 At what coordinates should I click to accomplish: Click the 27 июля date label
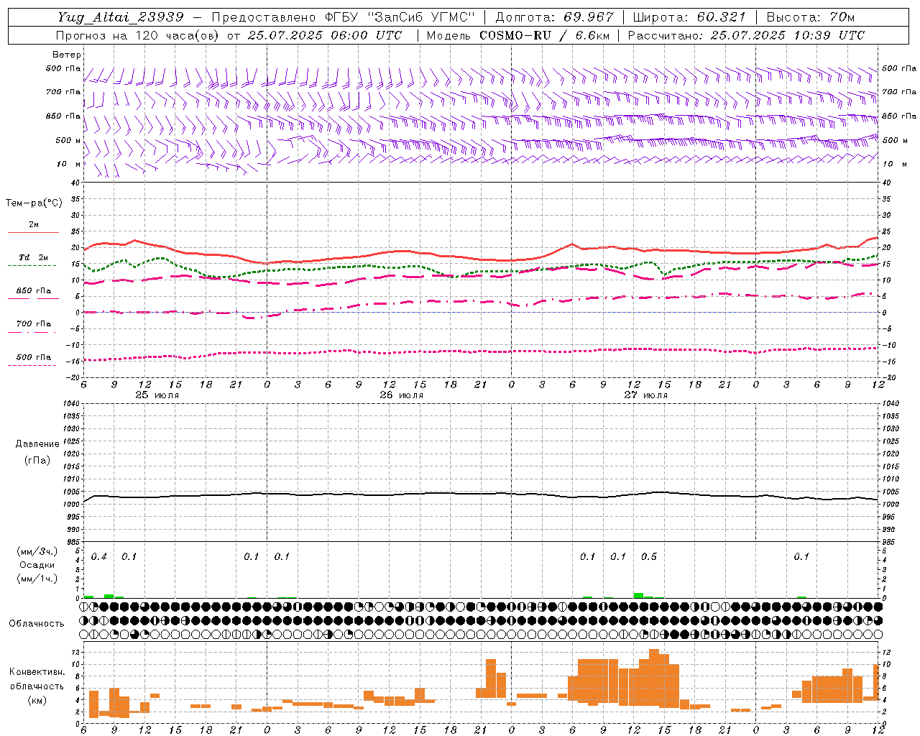(x=646, y=395)
